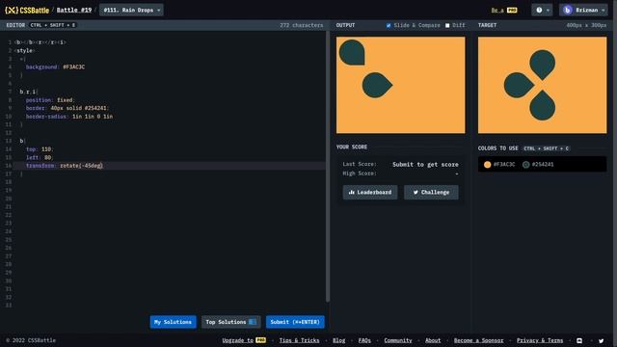Click the 272 characters counter
Image resolution: width=617 pixels, height=347 pixels.
pos(302,25)
